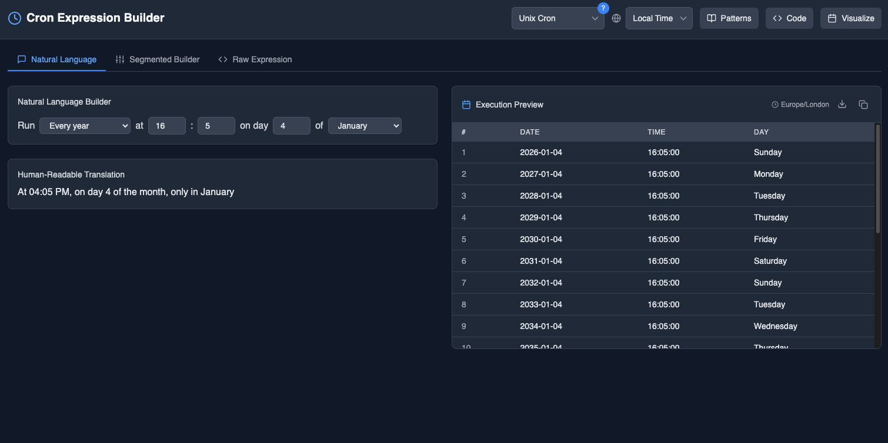Switch to the Natural Language tab

tap(57, 59)
